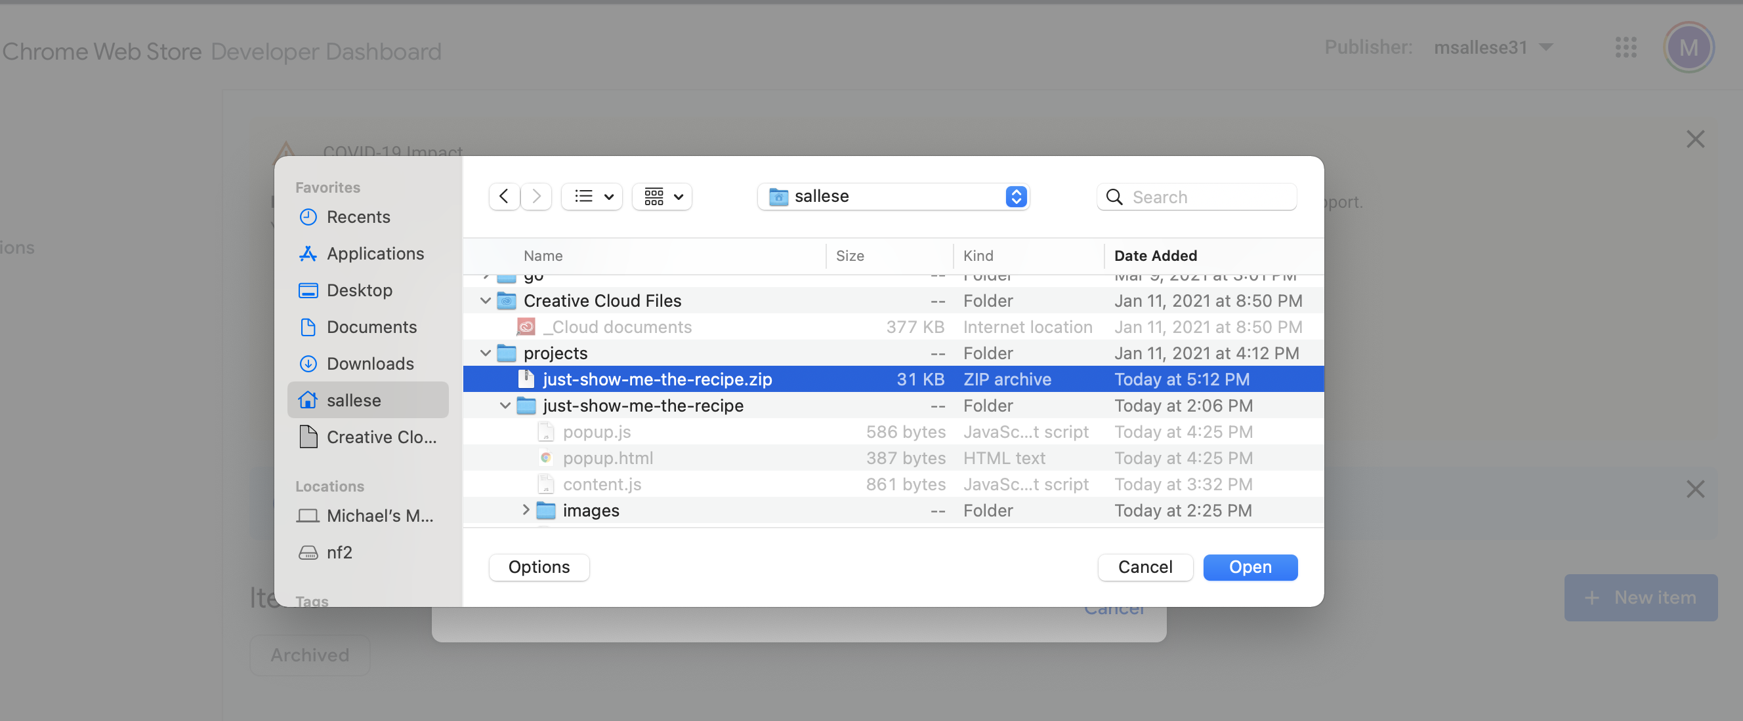This screenshot has width=1743, height=721.
Task: Select the projects folder row
Action: click(893, 353)
